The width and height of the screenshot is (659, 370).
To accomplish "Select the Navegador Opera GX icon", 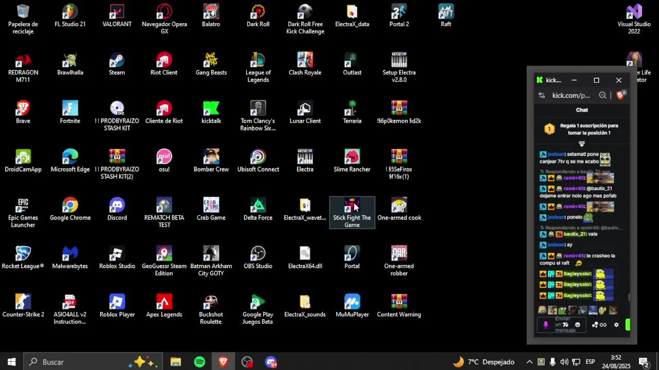I will click(164, 20).
